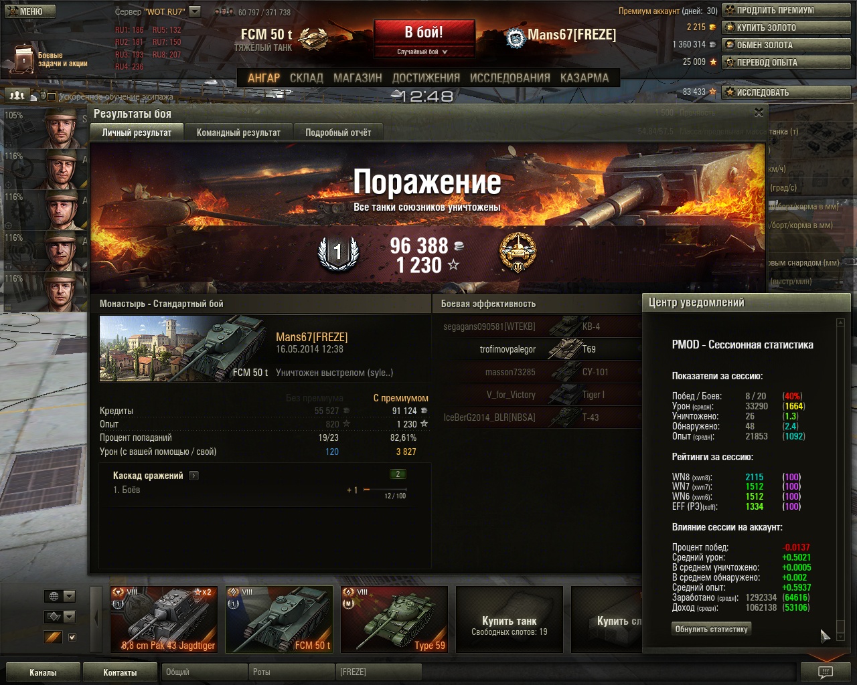Open the random battle type dropdown

click(x=423, y=52)
